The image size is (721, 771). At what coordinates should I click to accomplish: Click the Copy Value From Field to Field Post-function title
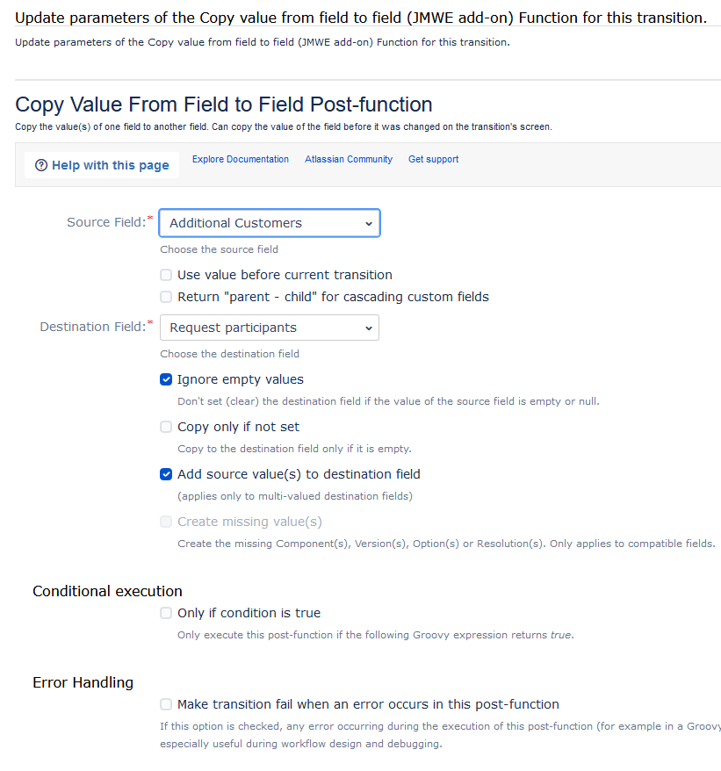tap(224, 104)
